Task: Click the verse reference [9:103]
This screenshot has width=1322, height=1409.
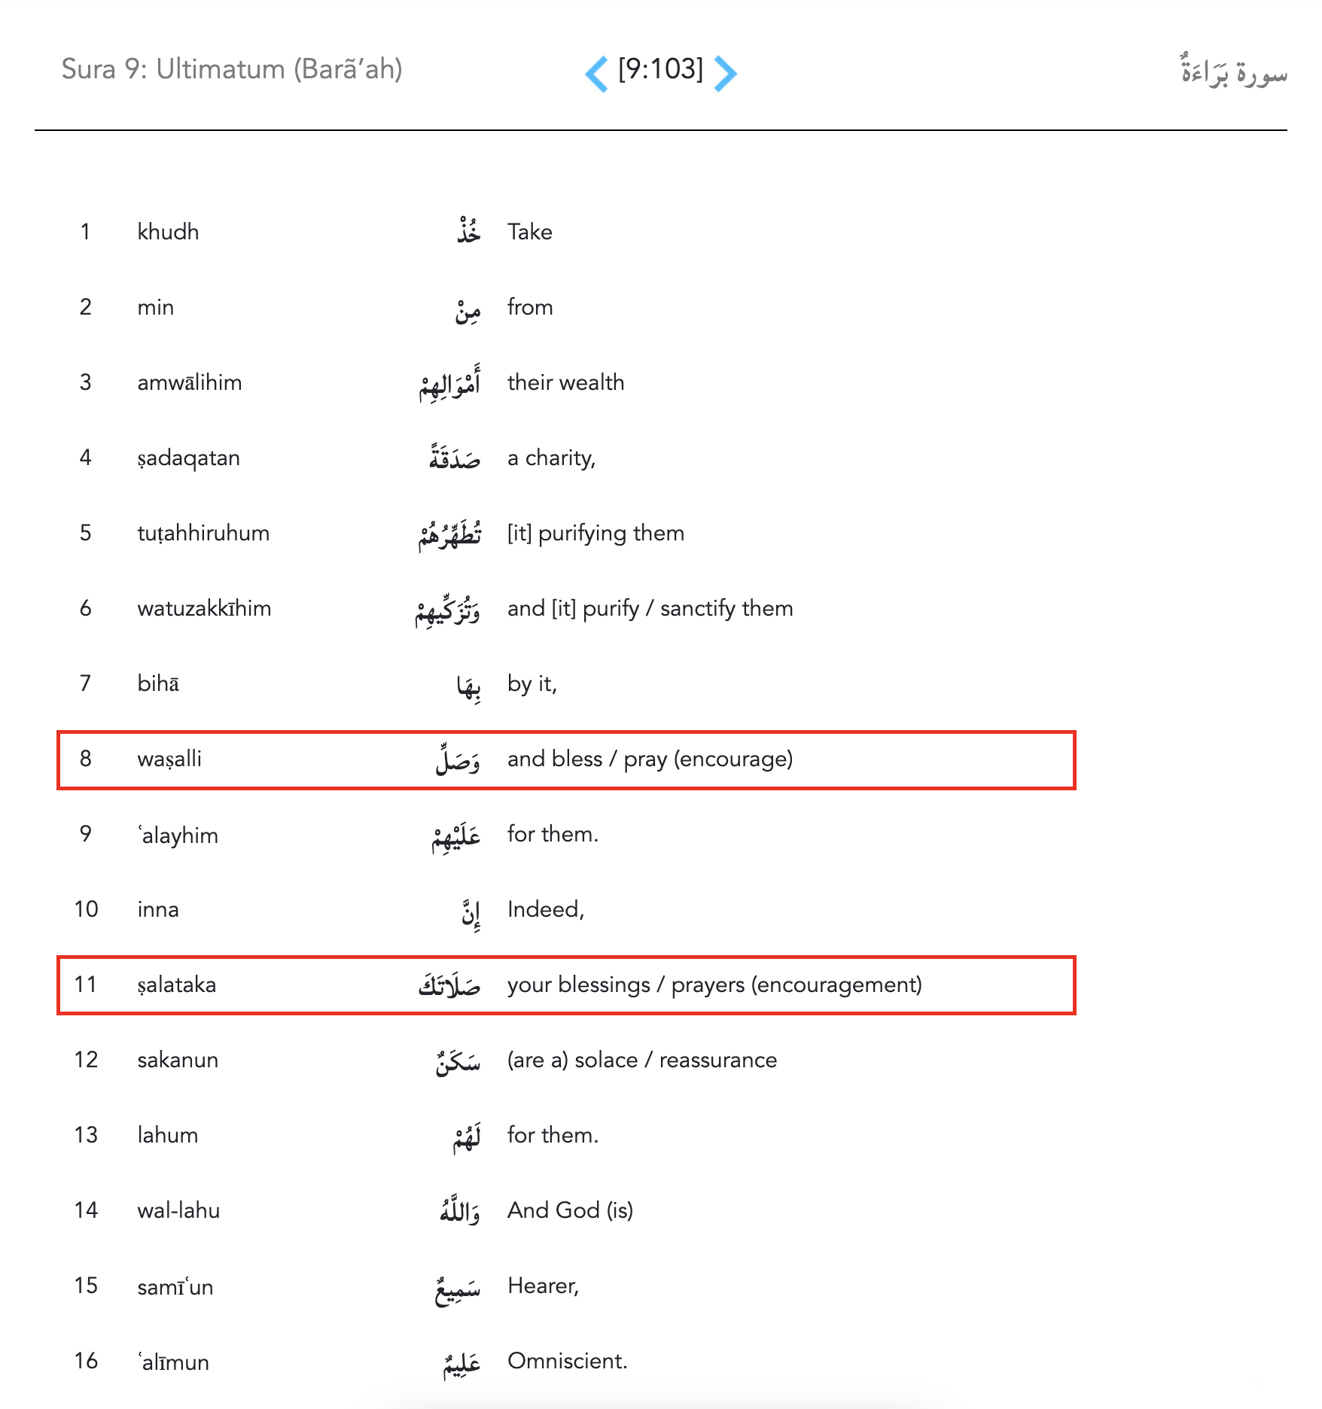Action: click(x=660, y=70)
